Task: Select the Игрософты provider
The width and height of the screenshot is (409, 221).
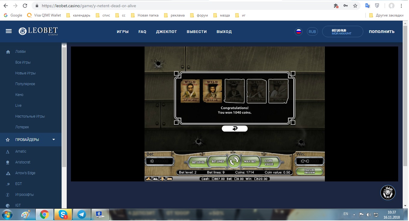Action: [x=25, y=195]
